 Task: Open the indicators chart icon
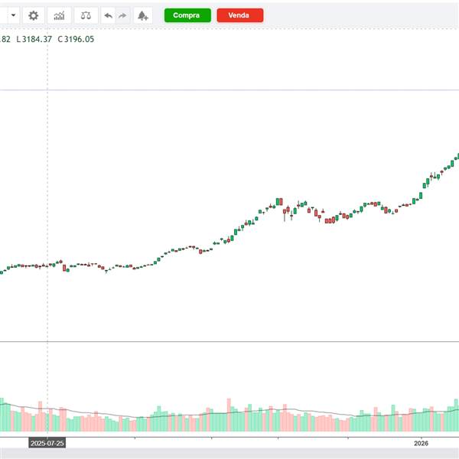tap(59, 15)
